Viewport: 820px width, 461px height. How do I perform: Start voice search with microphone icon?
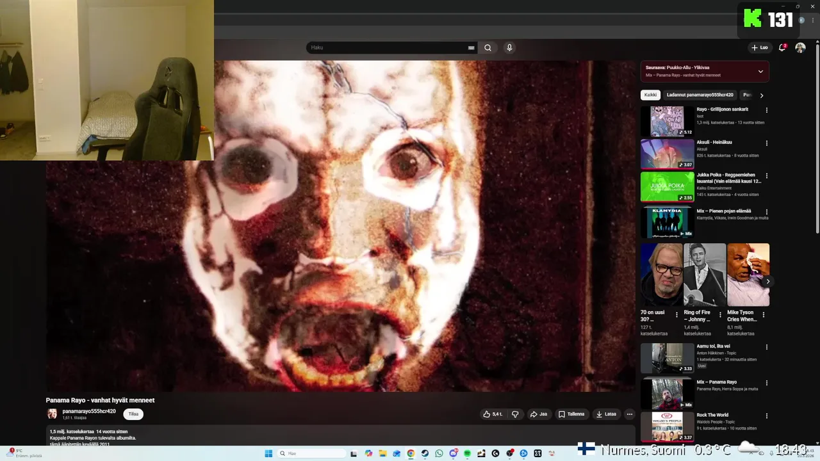click(509, 47)
